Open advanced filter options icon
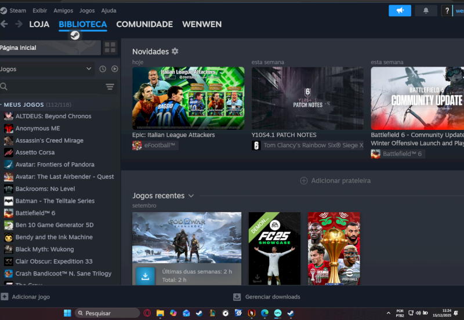The width and height of the screenshot is (464, 320). pos(110,86)
